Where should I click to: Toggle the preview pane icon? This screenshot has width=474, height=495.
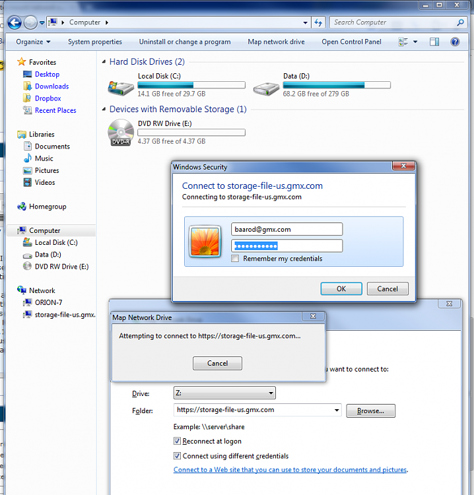tap(434, 42)
